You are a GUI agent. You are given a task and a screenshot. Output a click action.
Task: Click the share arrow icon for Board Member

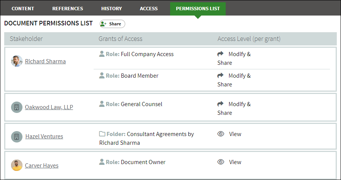(220, 75)
